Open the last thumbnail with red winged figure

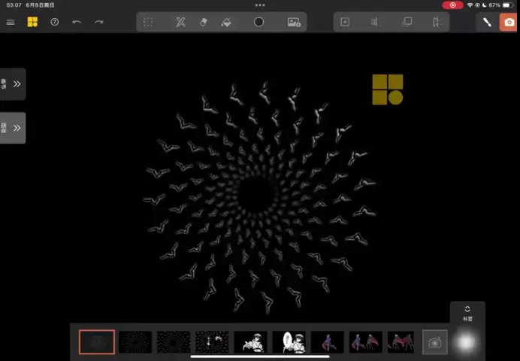401,341
